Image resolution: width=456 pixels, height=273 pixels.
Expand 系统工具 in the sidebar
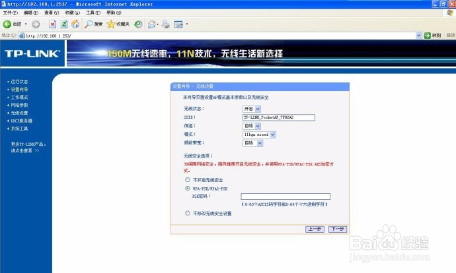19,129
